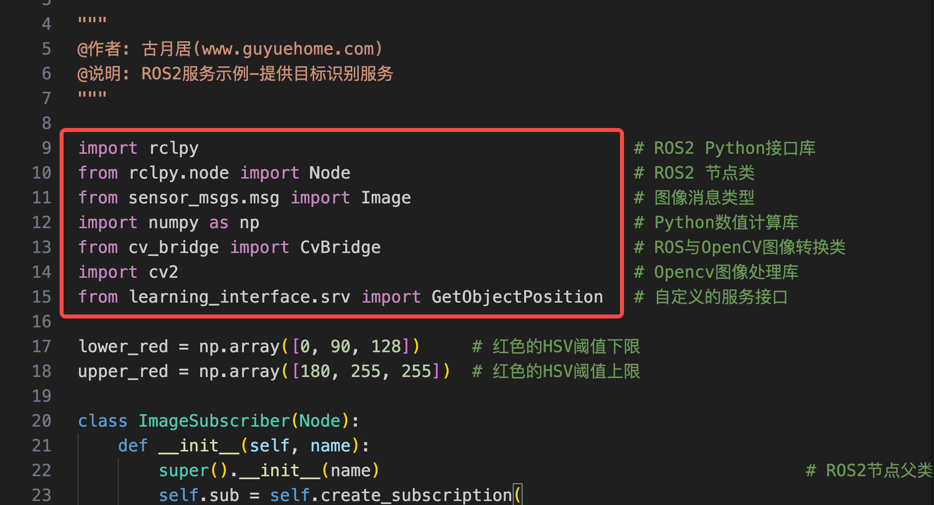
Task: Click the '# 自定义的服务接口' comment
Action: (711, 297)
